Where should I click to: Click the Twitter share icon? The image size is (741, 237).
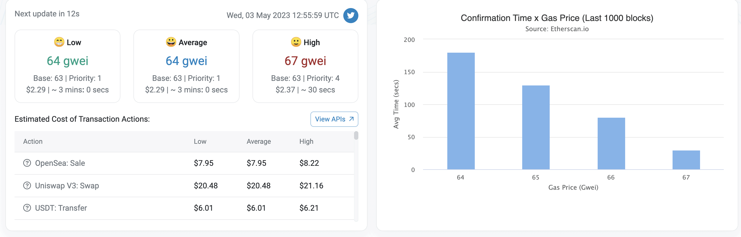coord(350,16)
